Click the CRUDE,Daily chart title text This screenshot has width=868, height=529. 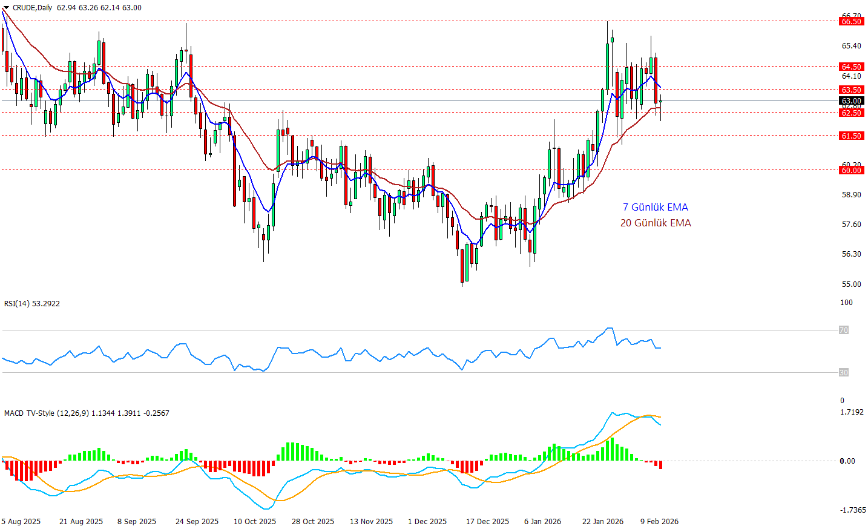(x=33, y=8)
